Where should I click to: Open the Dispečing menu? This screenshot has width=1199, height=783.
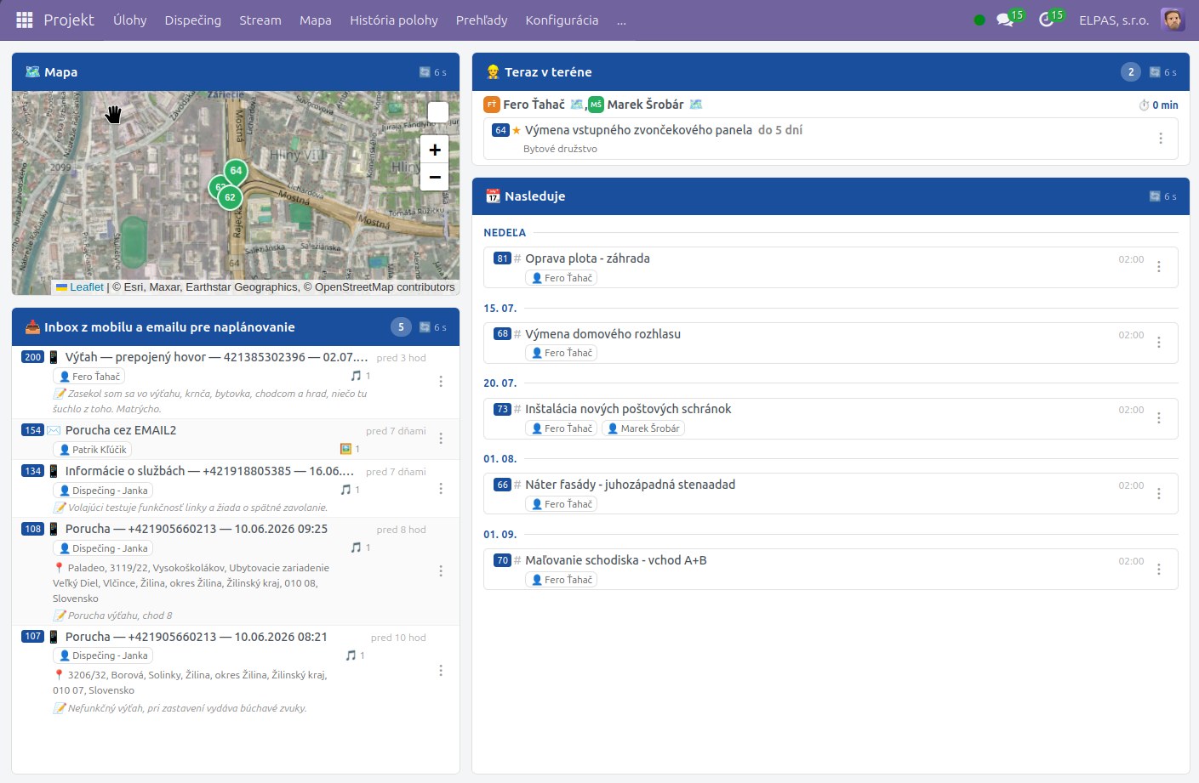[x=193, y=20]
